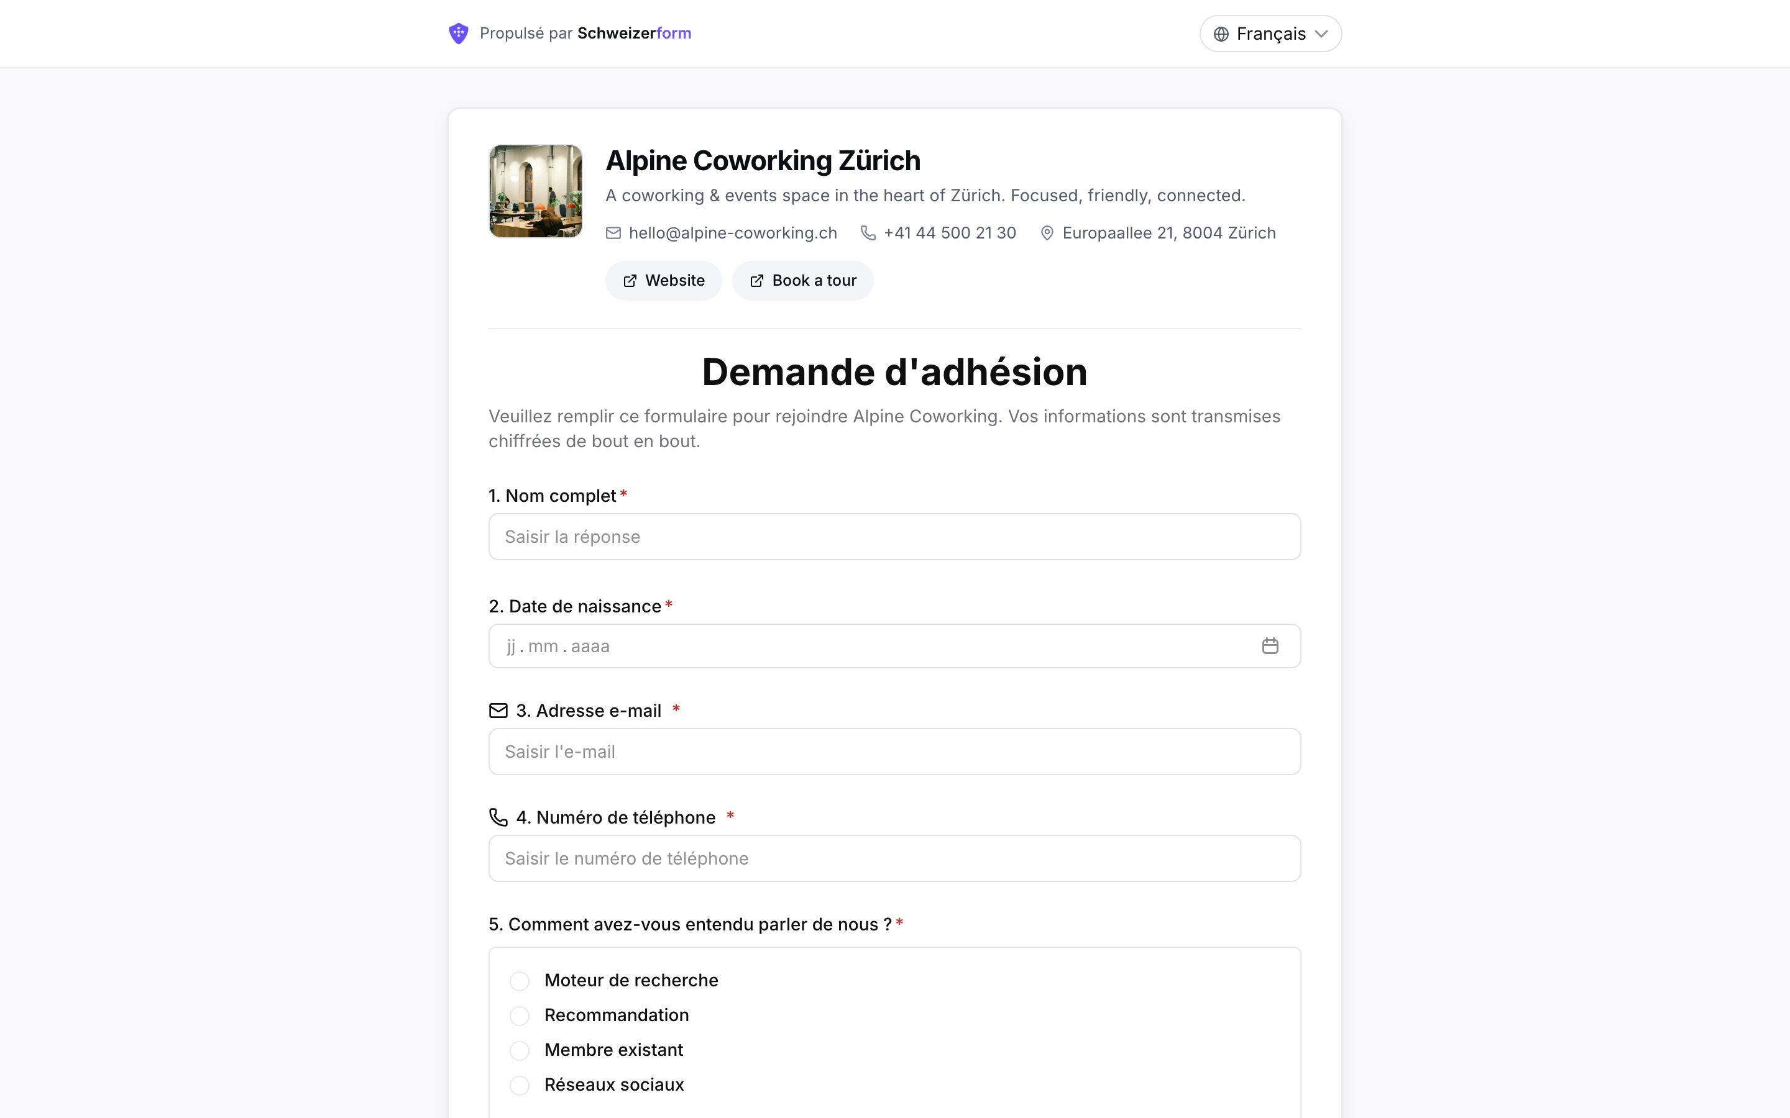Click the chevron arrow in the language selector
This screenshot has height=1118, width=1790.
(1322, 34)
